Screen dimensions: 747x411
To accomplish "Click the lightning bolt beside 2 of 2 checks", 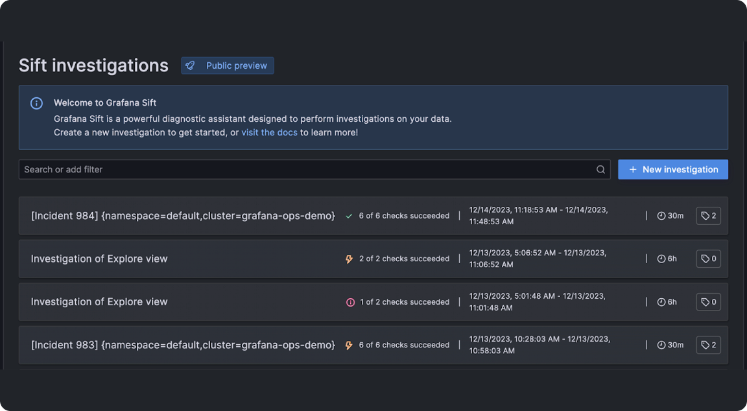I will (x=350, y=259).
